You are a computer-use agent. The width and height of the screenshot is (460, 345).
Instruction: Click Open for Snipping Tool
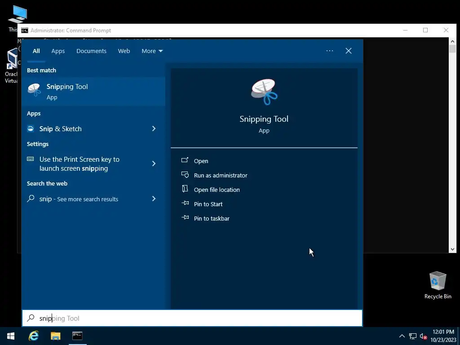tap(201, 161)
